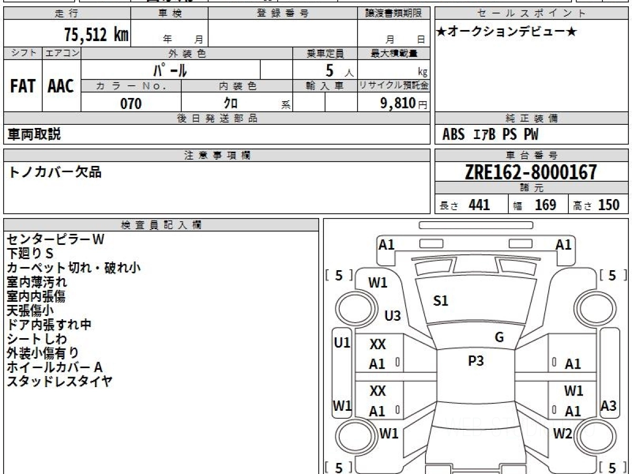Select the シートしわ note
The image size is (632, 474).
[x=37, y=339]
